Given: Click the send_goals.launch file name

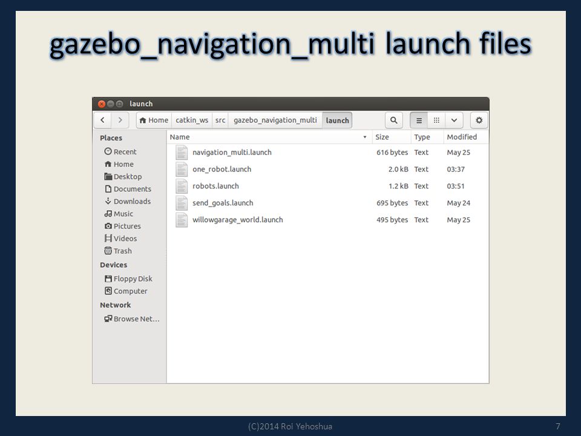Looking at the screenshot, I should click(223, 203).
